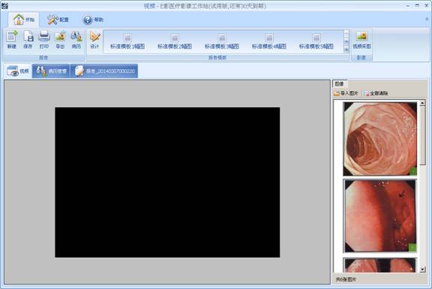
Task: Click the black video preview area
Action: 167,182
